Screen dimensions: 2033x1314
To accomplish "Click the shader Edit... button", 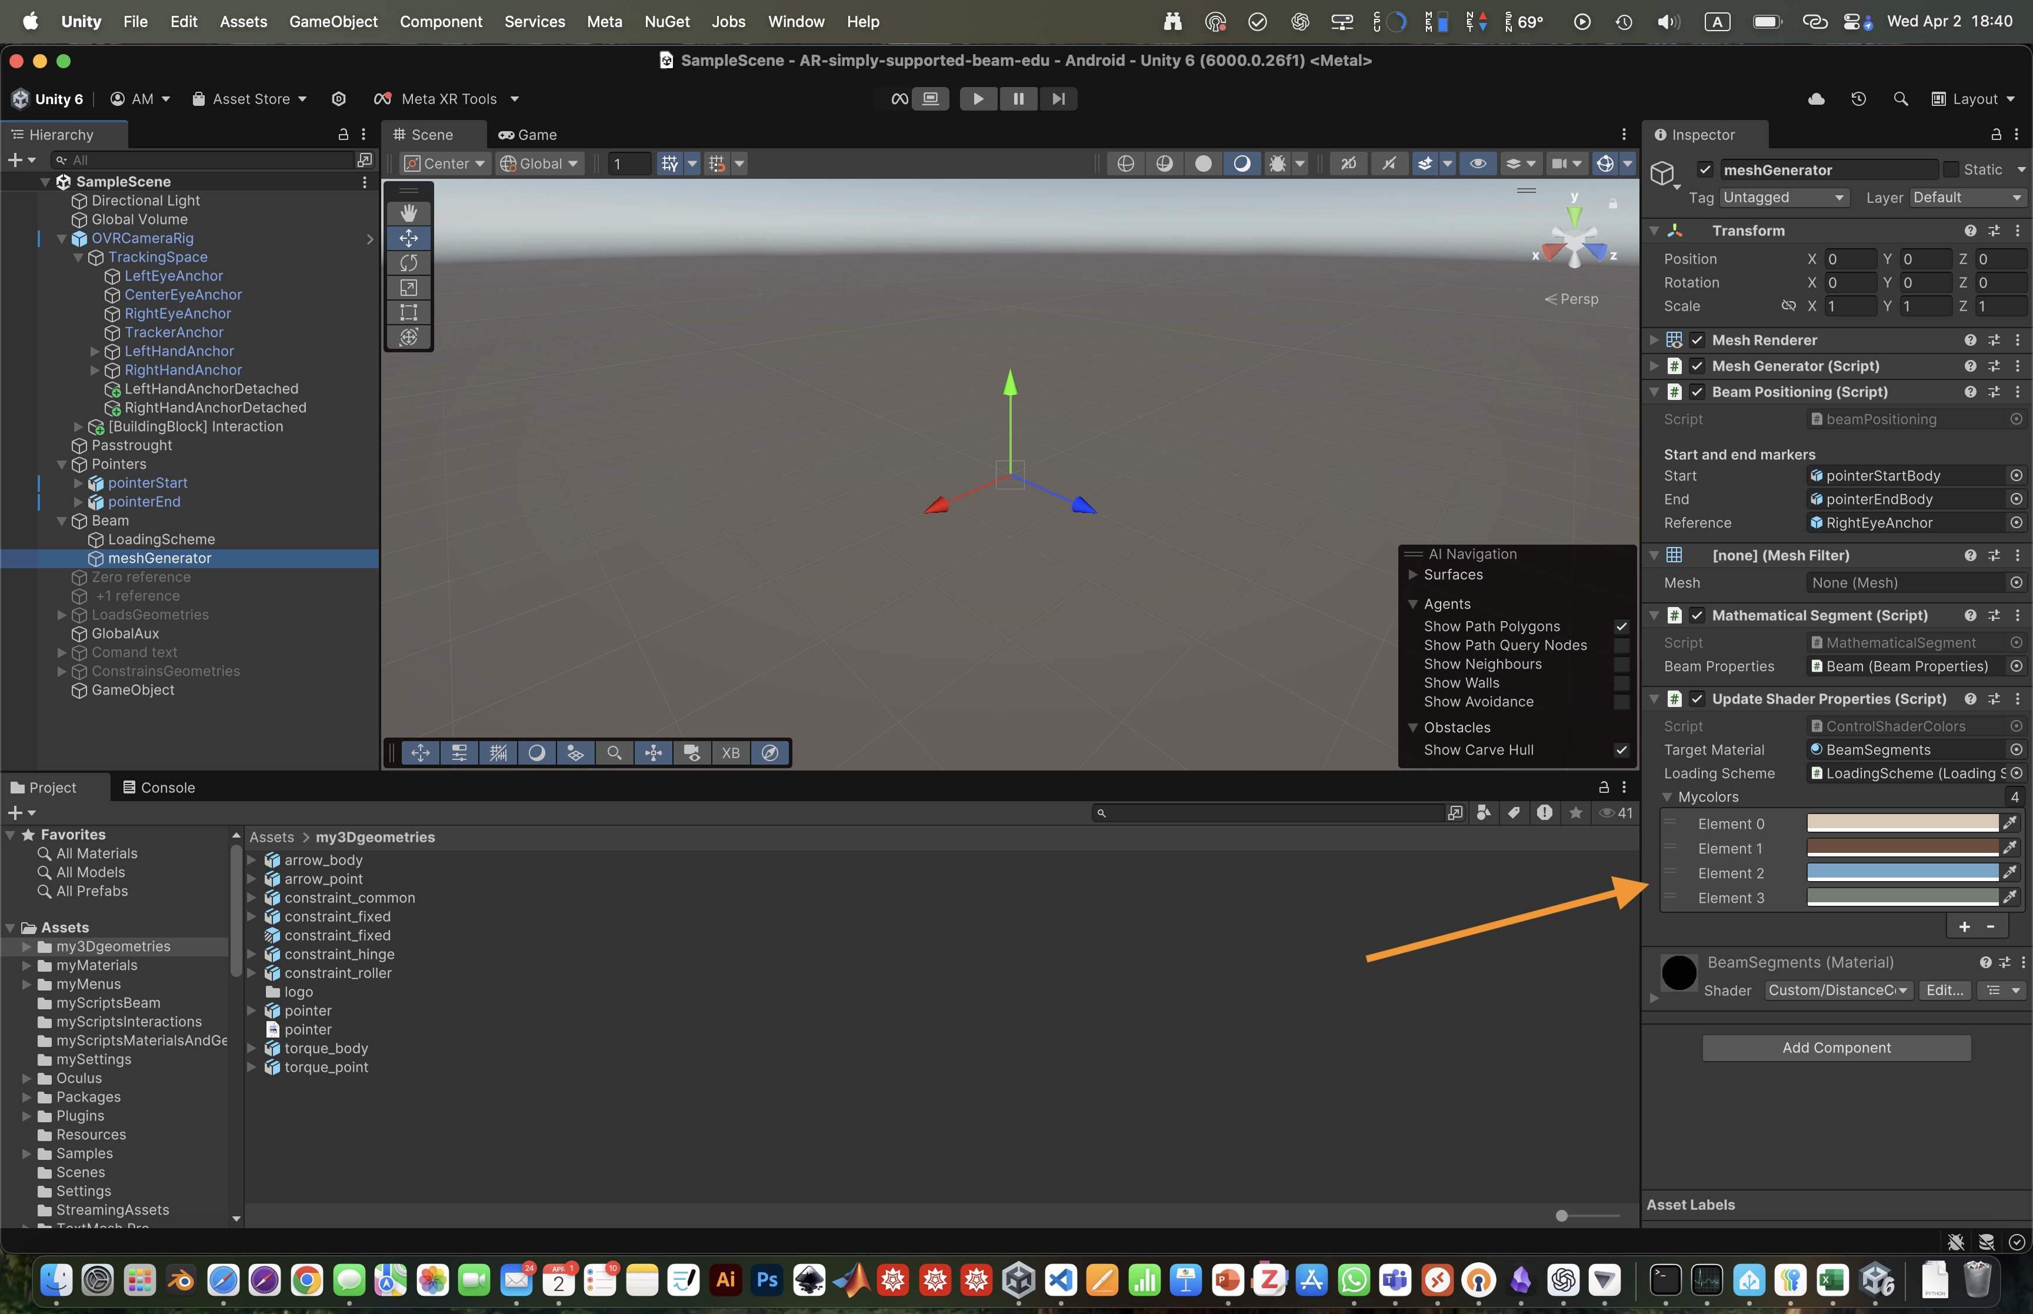I will [x=1944, y=990].
